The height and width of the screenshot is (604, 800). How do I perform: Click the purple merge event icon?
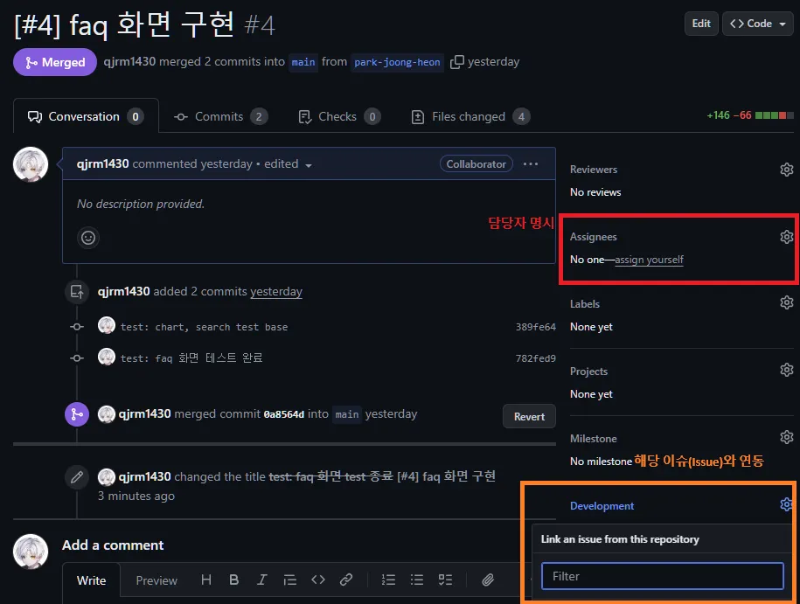pyautogui.click(x=77, y=413)
